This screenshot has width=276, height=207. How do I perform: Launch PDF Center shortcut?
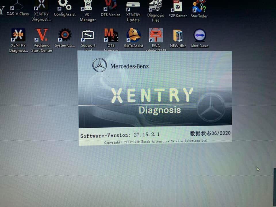[177, 9]
